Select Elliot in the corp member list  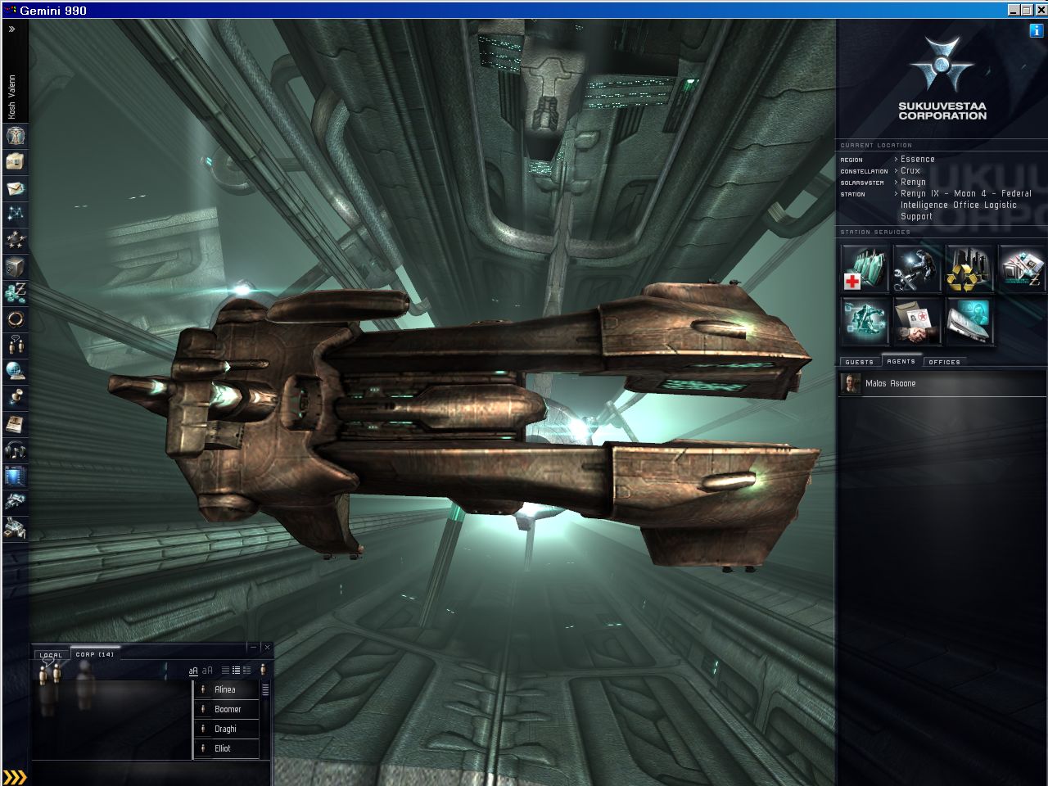[x=227, y=748]
